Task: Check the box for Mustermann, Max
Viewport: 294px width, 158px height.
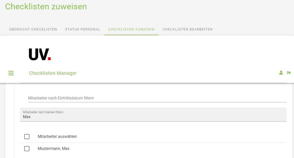Action: [x=27, y=149]
